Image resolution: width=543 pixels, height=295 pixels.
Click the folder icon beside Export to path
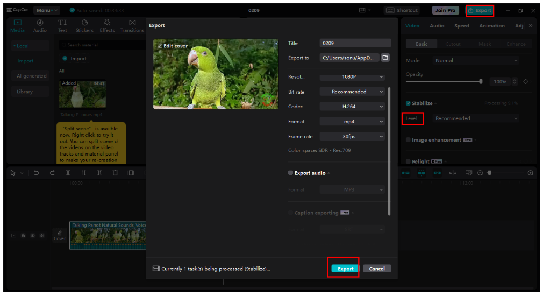385,58
